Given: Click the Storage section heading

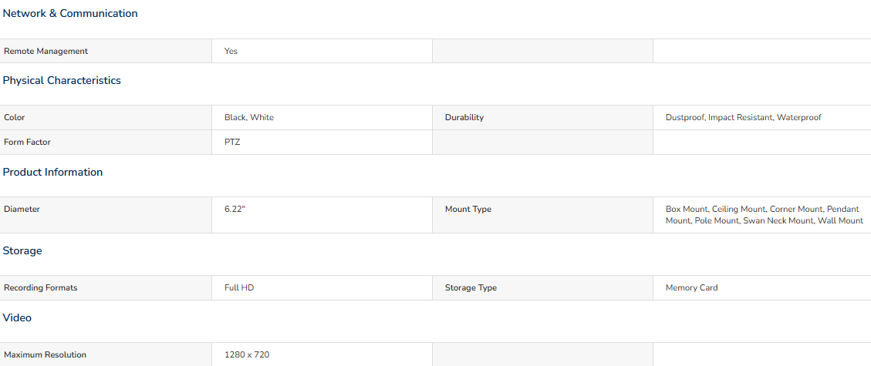Looking at the screenshot, I should 22,251.
